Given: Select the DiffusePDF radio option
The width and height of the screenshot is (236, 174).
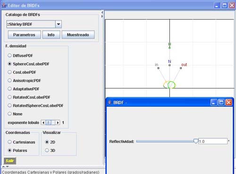Looking at the screenshot, I should [x=9, y=55].
